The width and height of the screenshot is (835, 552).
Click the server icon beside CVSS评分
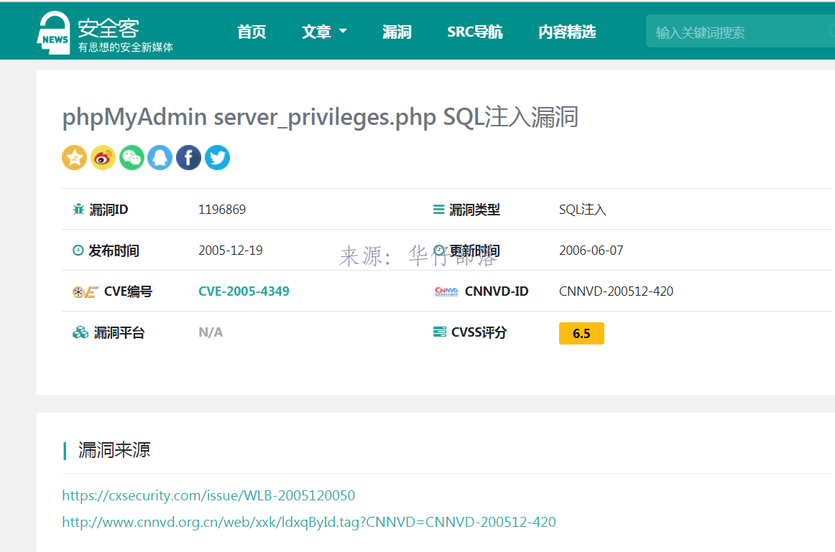point(440,332)
